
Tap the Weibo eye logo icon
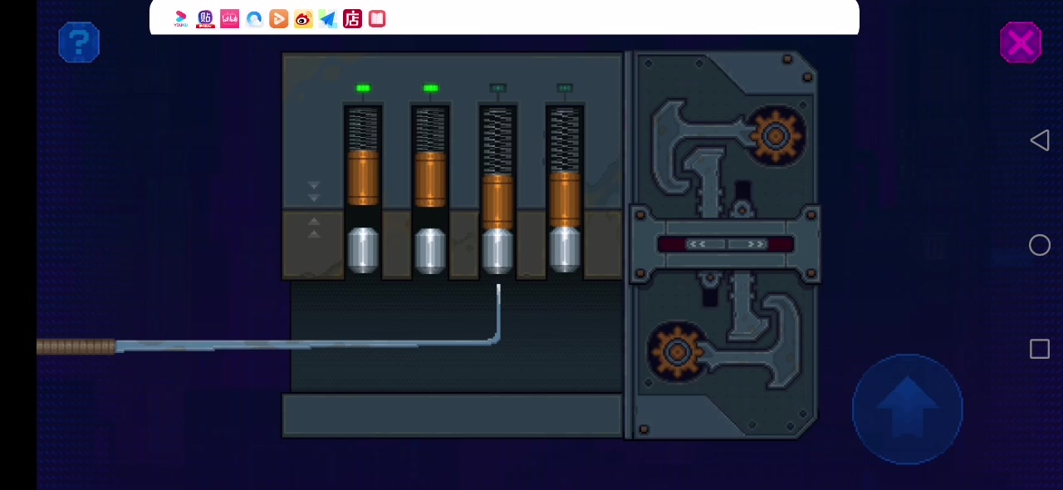click(303, 19)
